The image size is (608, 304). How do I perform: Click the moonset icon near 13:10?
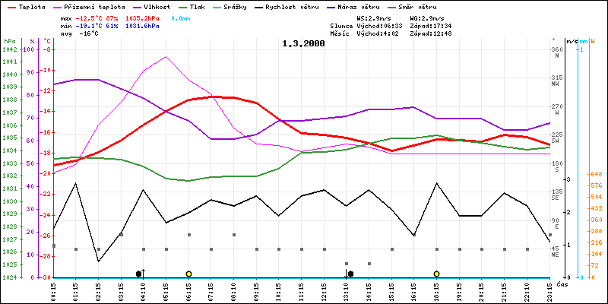pos(349,274)
